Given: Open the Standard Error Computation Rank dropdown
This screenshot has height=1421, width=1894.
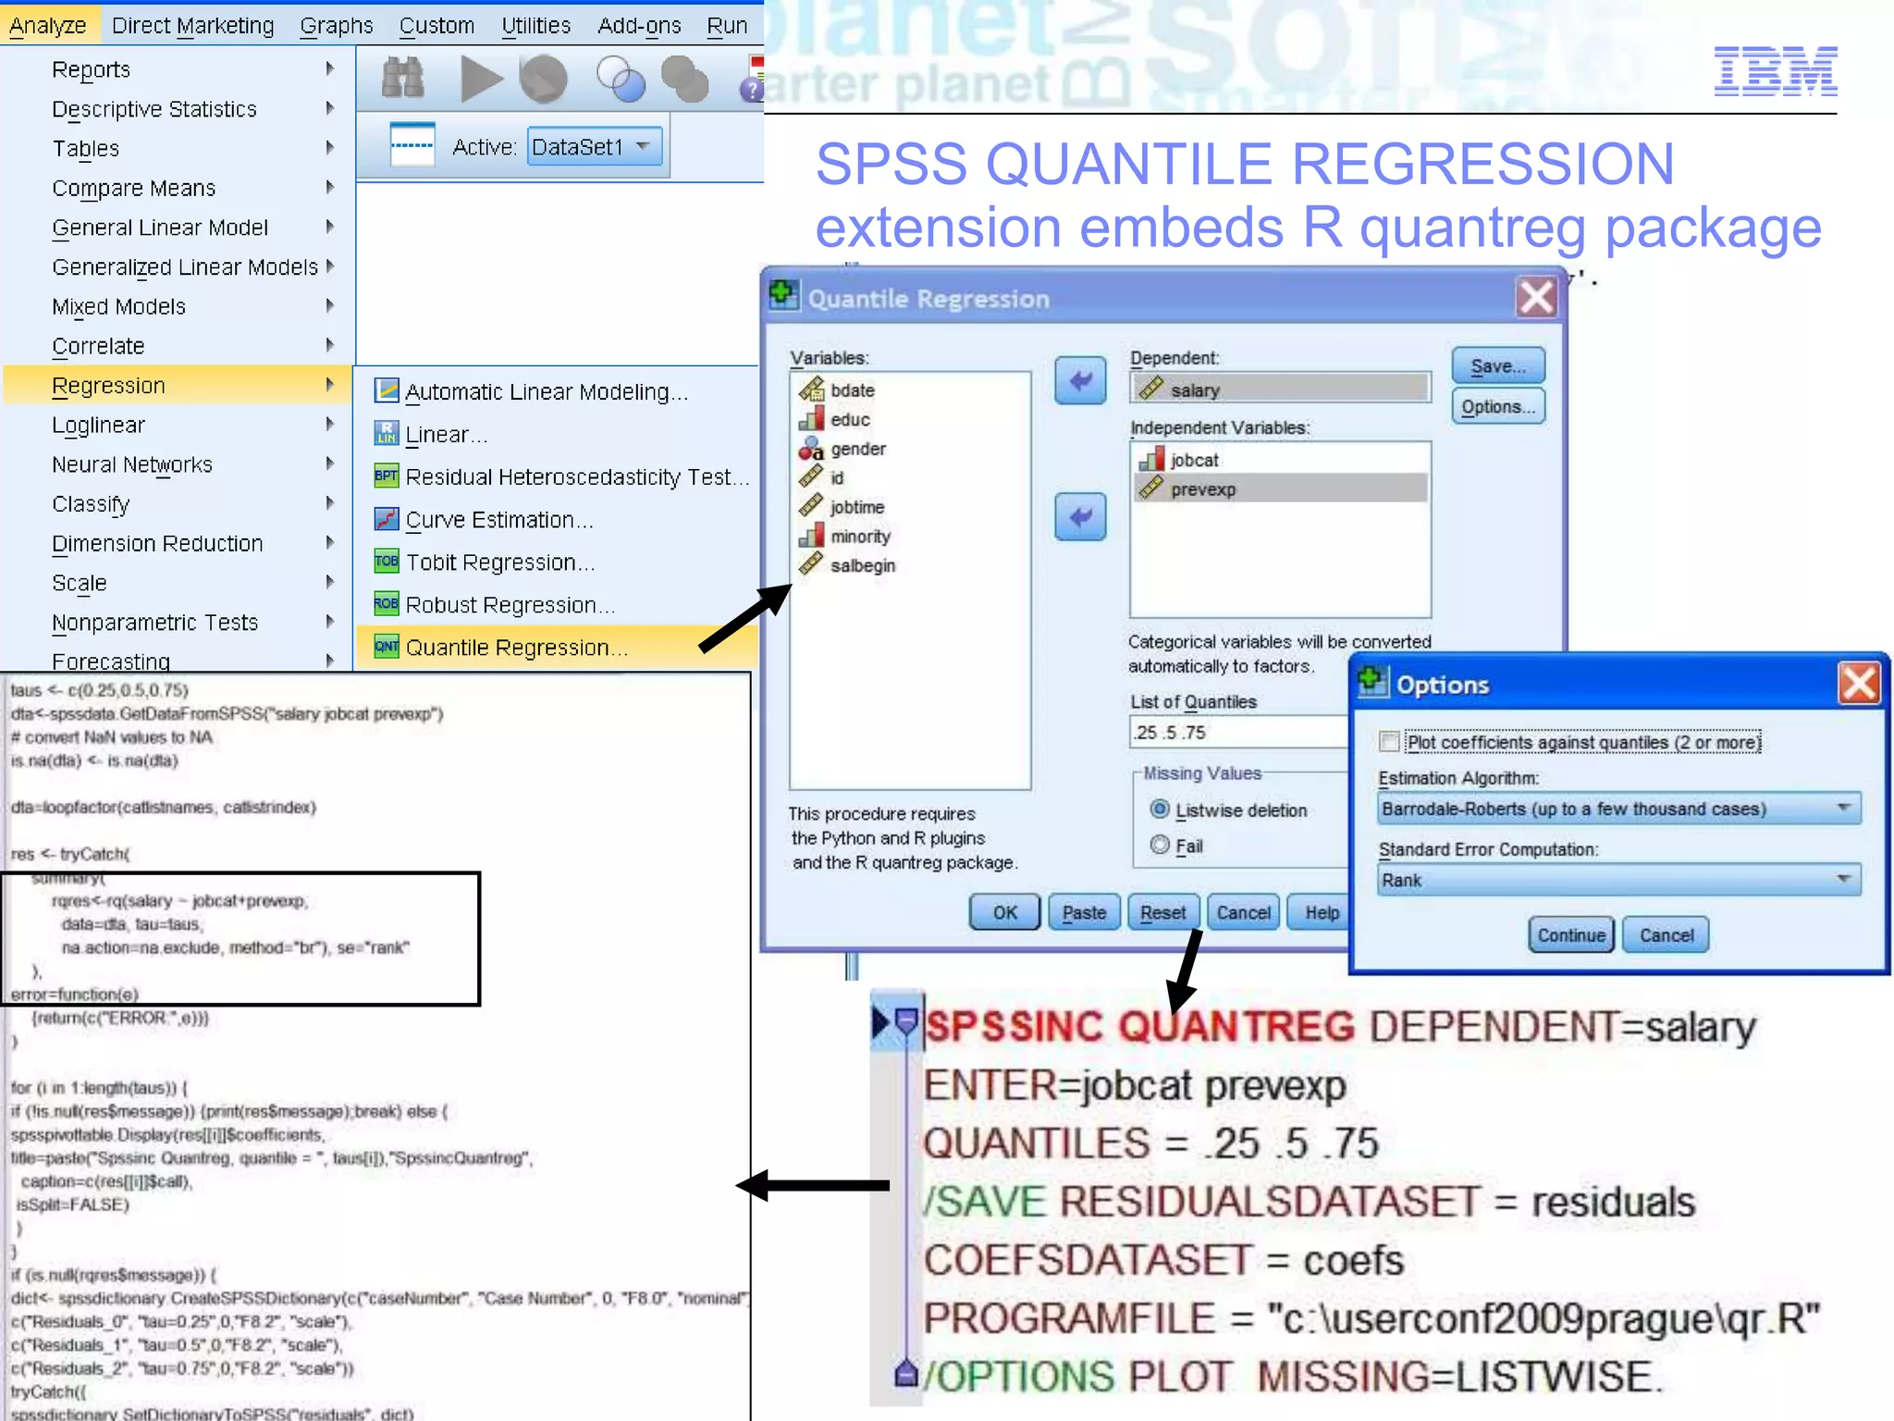Looking at the screenshot, I should coord(1618,880).
